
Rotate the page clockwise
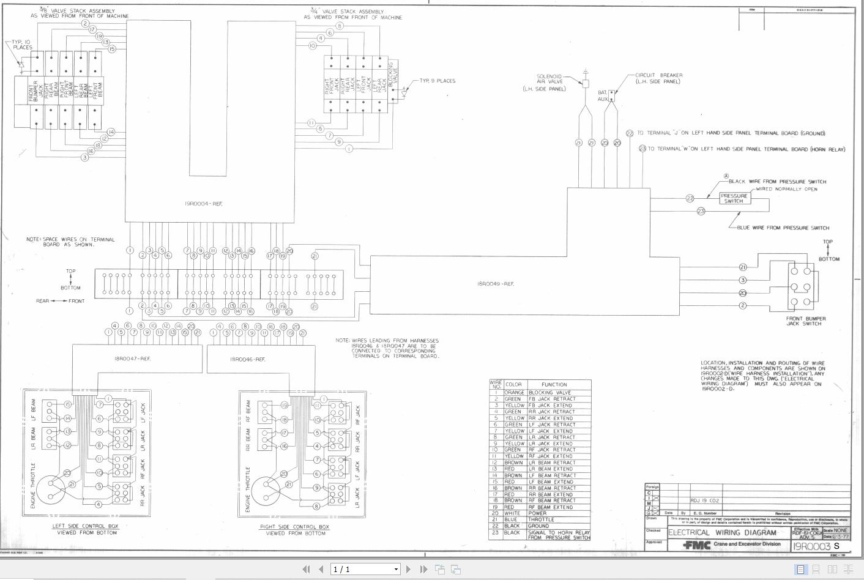456,569
